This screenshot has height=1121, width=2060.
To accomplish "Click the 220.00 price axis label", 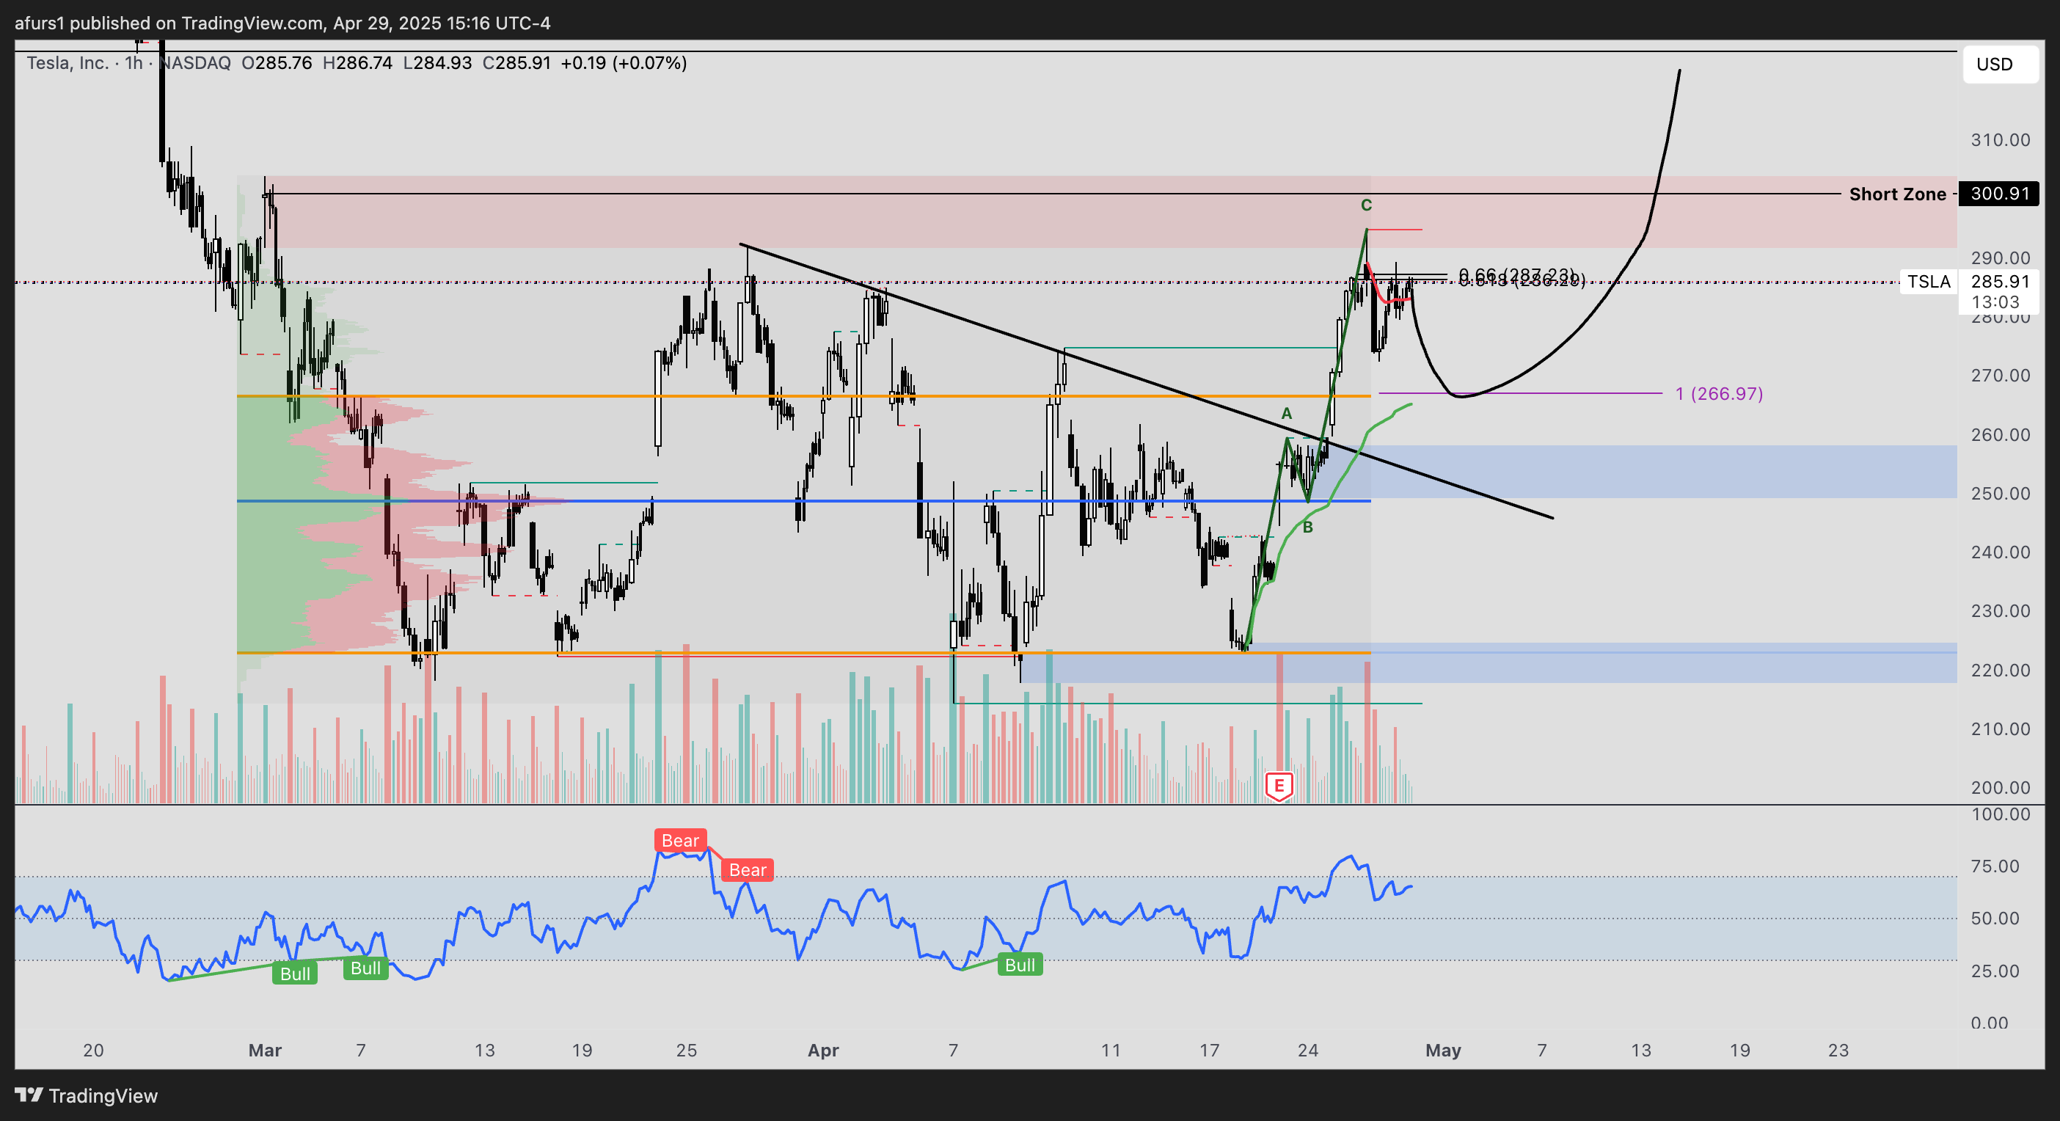I will coord(2000,670).
